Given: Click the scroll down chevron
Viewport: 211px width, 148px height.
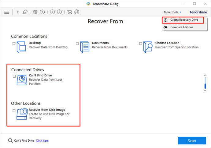Looking at the screenshot, I should pos(205,90).
